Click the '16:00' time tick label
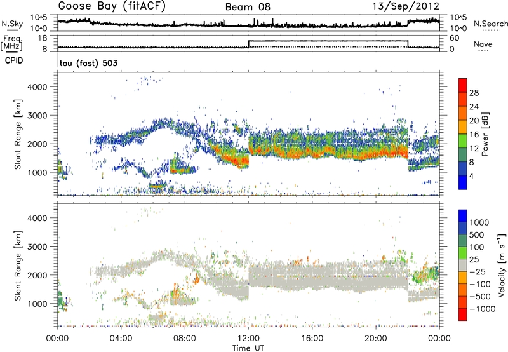The width and height of the screenshot is (508, 352). [x=312, y=339]
